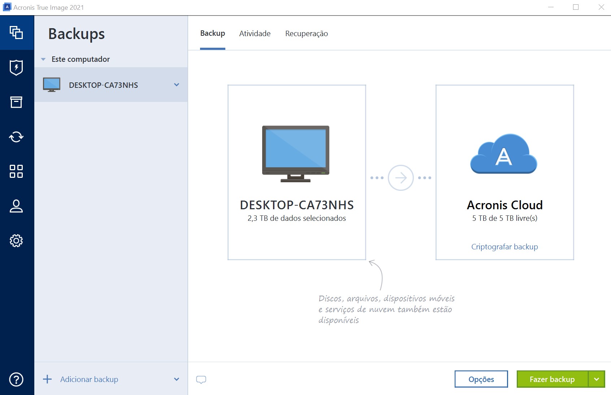Open the Account person icon
The width and height of the screenshot is (611, 395).
click(x=16, y=206)
